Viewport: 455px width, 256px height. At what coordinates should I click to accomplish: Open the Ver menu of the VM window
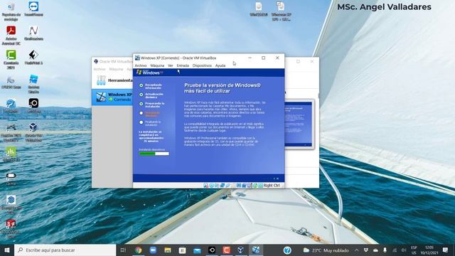(x=171, y=65)
